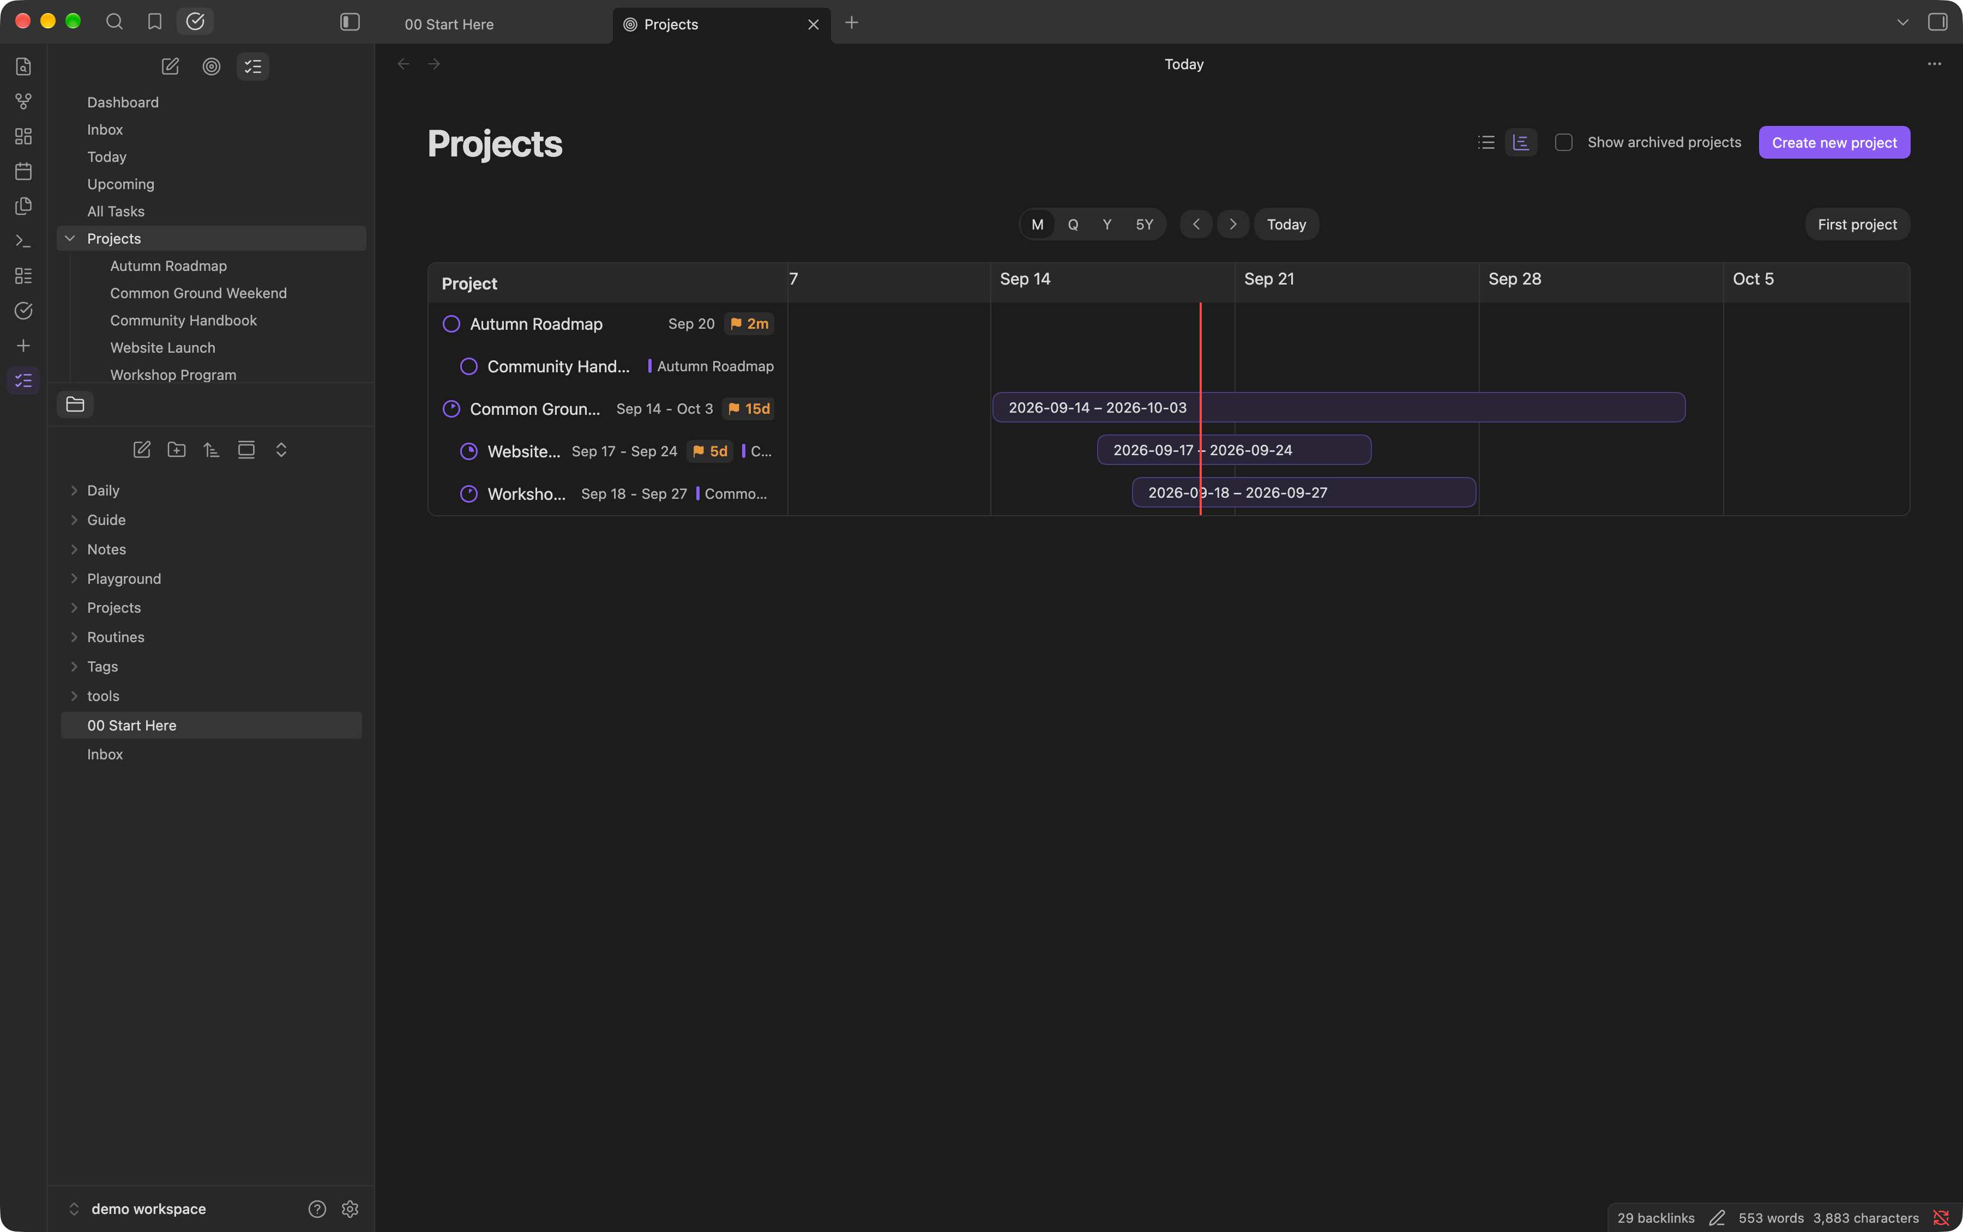Toggle Community Handbook project status circle

tap(468, 367)
